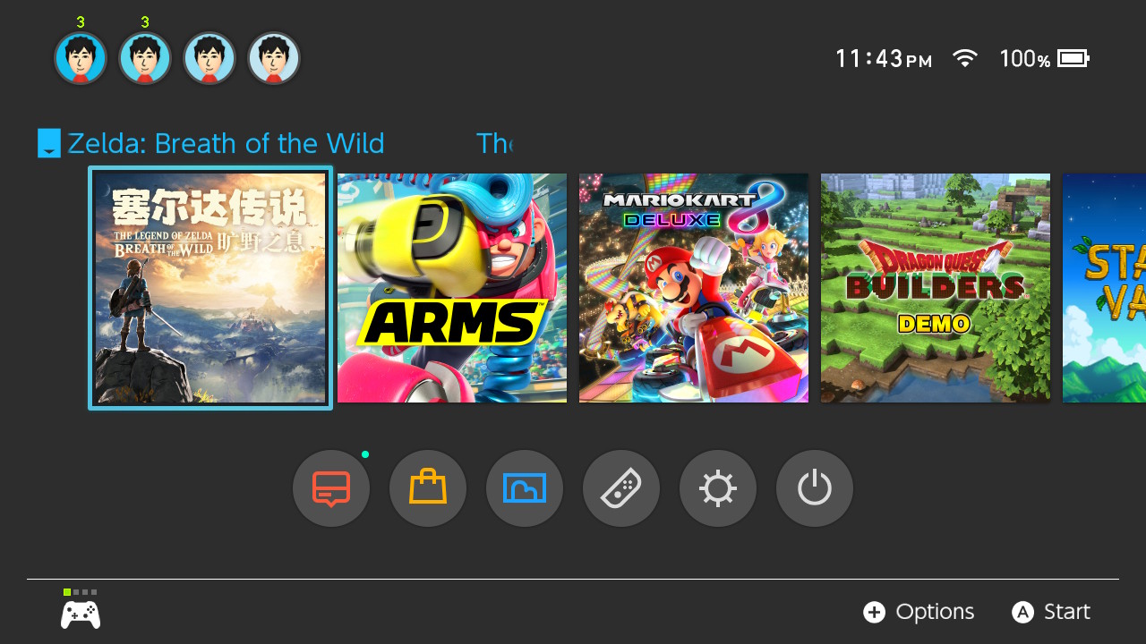The height and width of the screenshot is (644, 1146).
Task: Open the Album gallery icon
Action: (525, 488)
